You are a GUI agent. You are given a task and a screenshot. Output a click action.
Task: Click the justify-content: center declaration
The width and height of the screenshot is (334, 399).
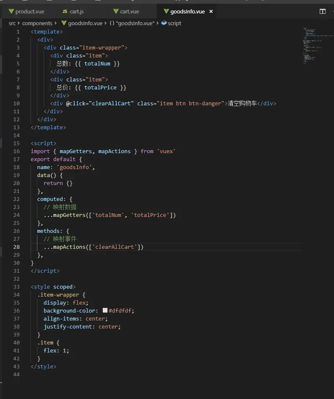(x=82, y=326)
